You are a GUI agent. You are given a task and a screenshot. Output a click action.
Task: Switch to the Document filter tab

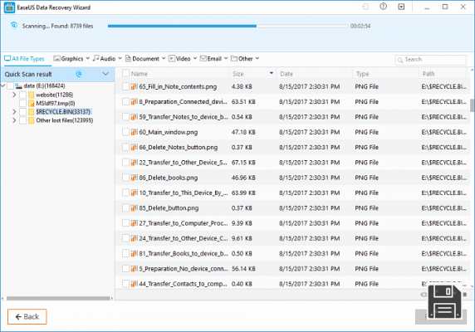145,58
